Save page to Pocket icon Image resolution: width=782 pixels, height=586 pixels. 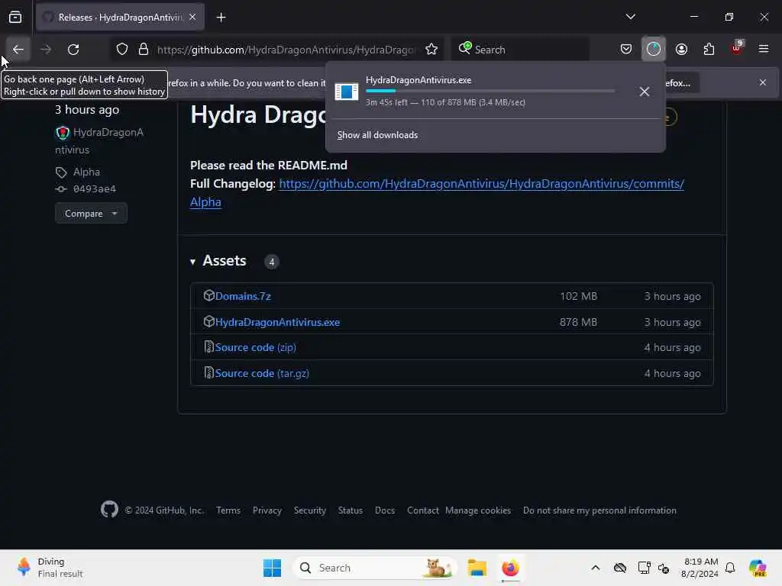point(626,50)
